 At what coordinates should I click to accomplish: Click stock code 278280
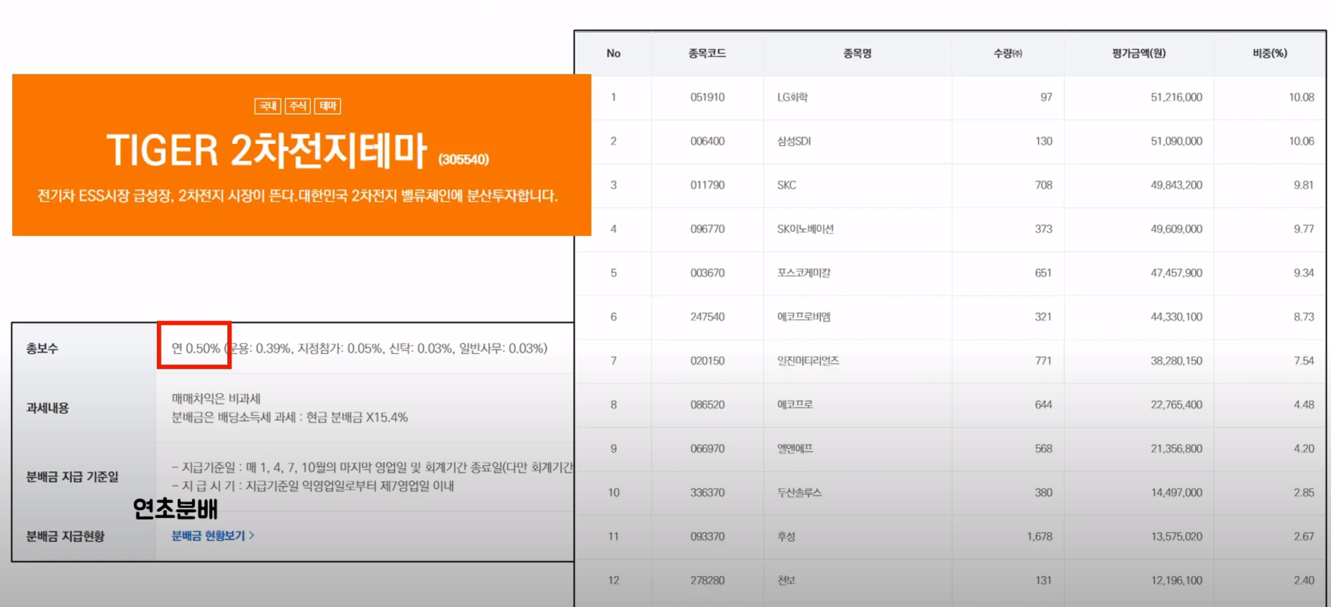point(707,581)
